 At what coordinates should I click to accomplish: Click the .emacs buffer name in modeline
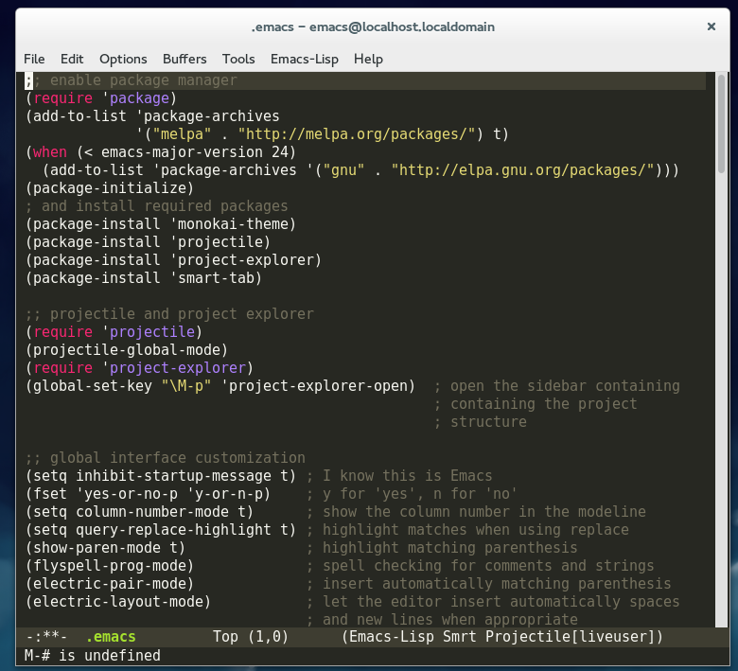[111, 637]
